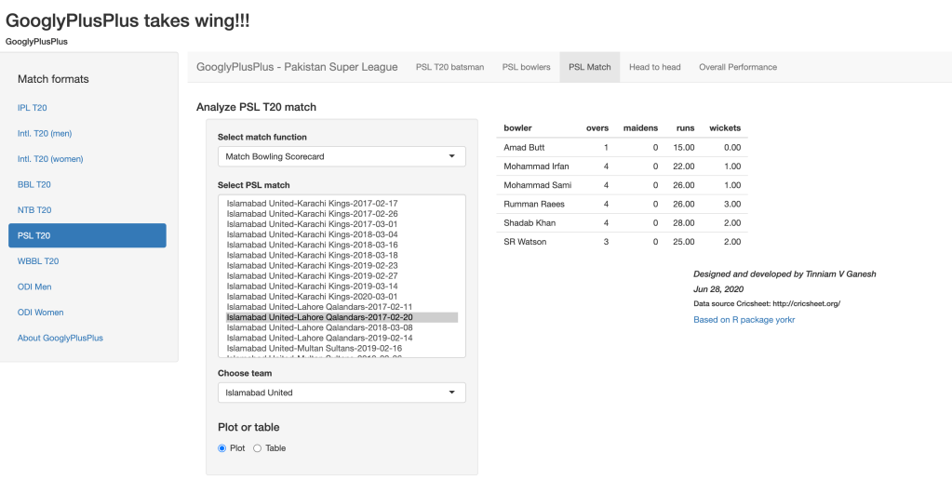Switch to the PSL bowlers tab
Screen dimensions: 952x493
(x=526, y=67)
